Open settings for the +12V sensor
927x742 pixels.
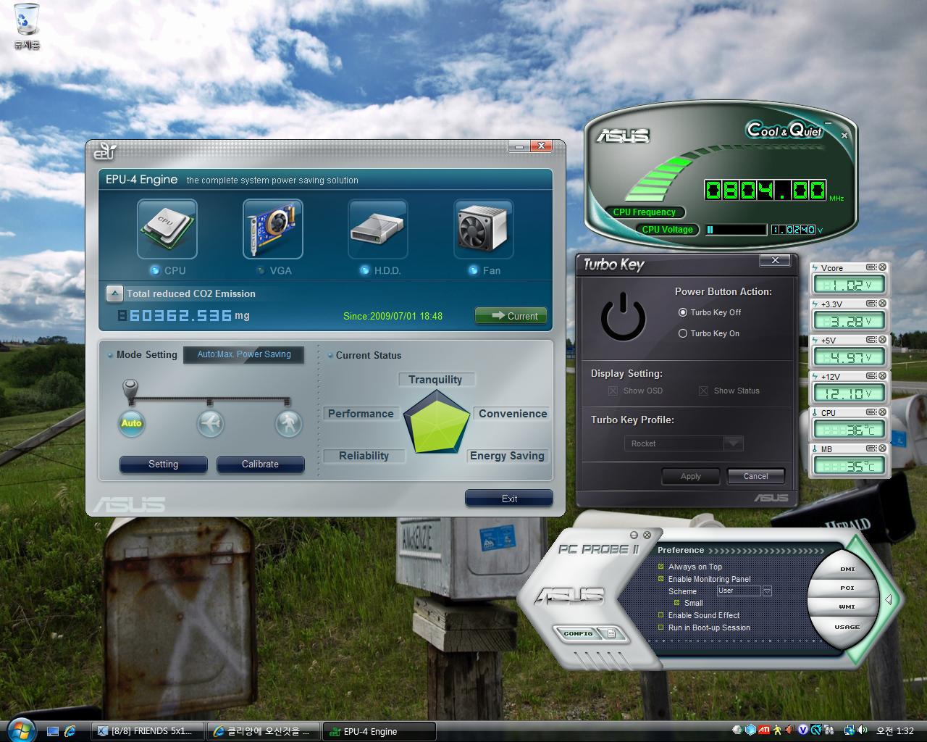pos(871,376)
